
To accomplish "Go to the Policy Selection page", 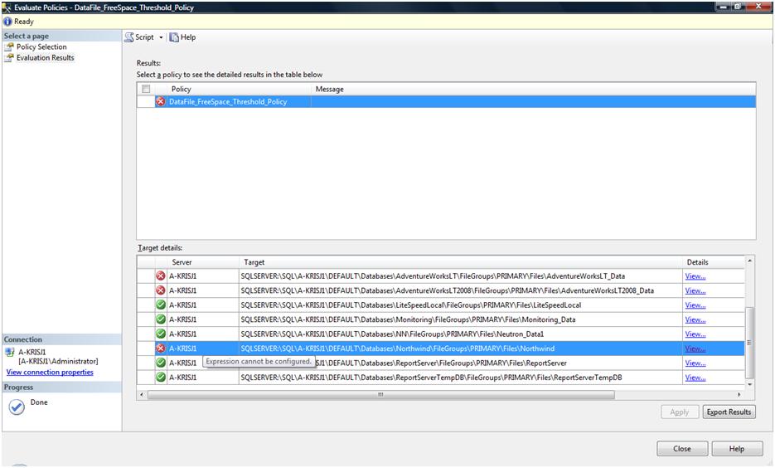I will (x=41, y=46).
